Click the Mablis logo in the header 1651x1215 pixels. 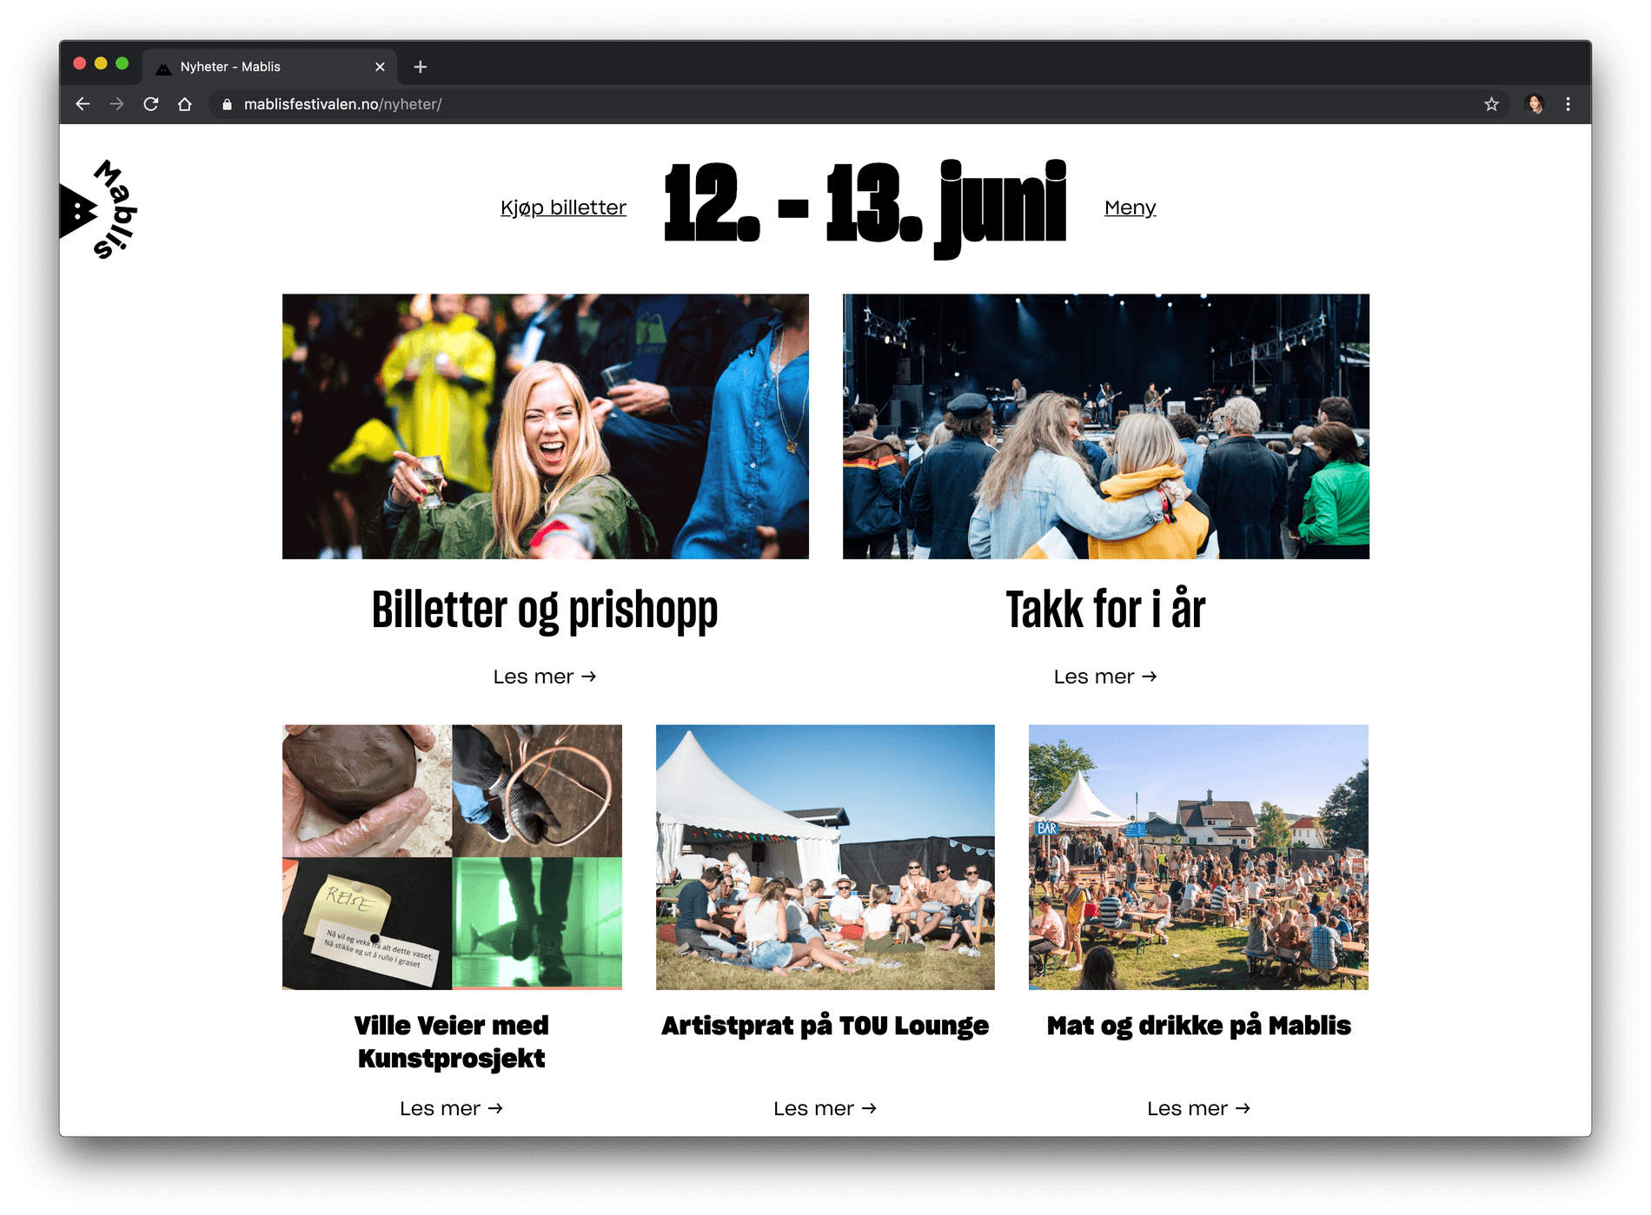(x=98, y=209)
